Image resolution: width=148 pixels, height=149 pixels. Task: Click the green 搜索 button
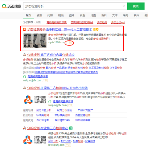pos(136,6)
